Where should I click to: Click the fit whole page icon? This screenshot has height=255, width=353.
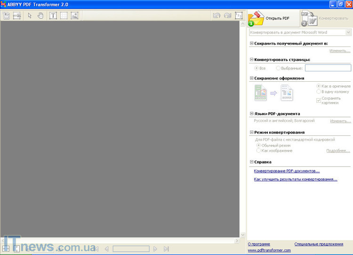(x=16, y=249)
